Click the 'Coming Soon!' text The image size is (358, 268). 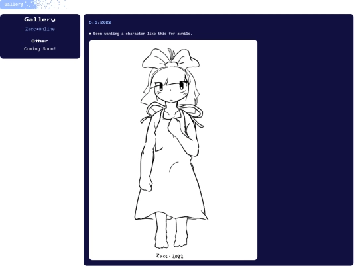click(40, 49)
